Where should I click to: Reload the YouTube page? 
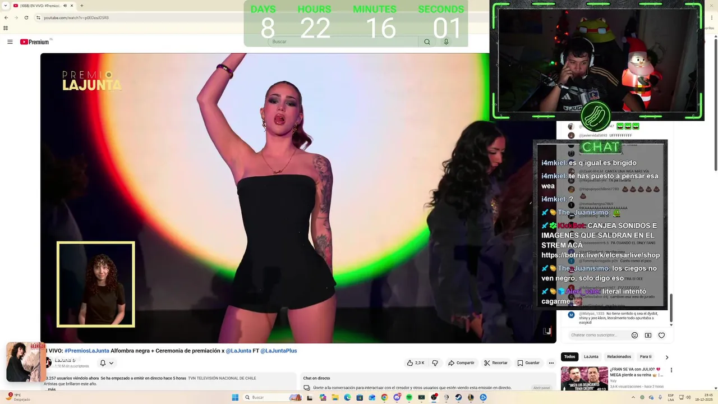click(x=26, y=17)
